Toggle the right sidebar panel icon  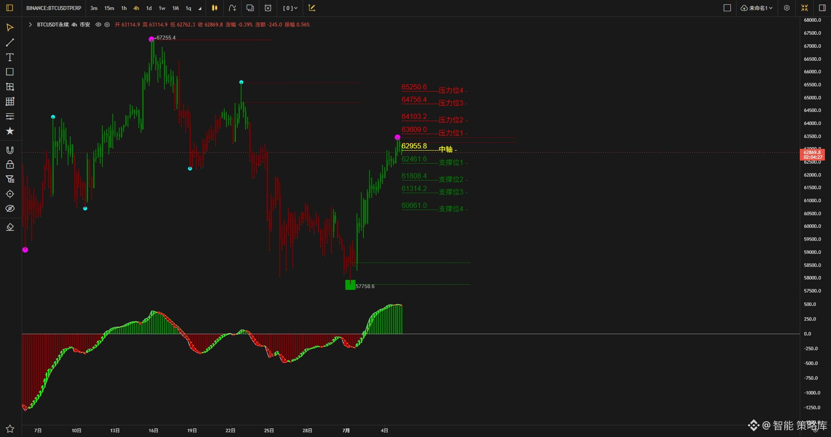click(x=822, y=8)
